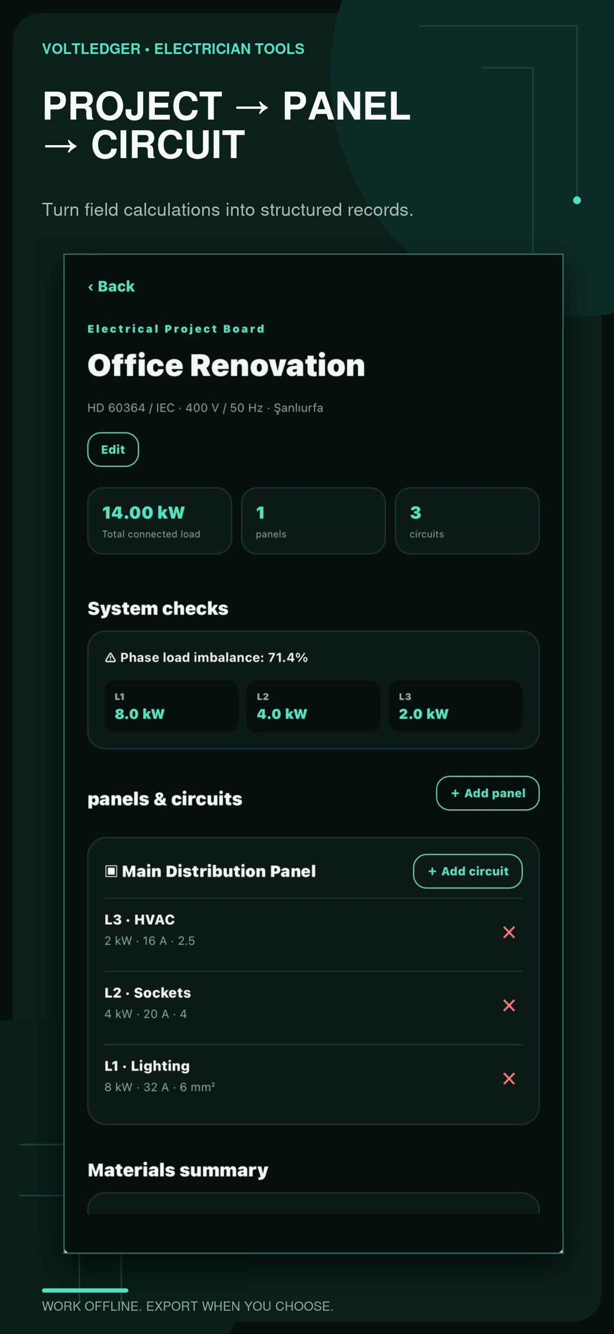Remove the L2 Sockets circuit
This screenshot has width=614, height=1334.
pos(509,1005)
